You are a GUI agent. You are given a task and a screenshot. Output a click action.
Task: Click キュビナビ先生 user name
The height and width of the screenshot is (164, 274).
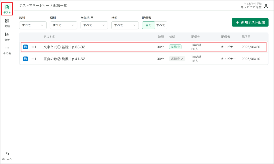tap(251, 7)
